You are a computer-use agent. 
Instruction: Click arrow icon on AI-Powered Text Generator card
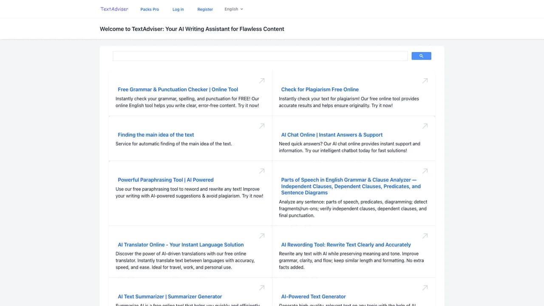pyautogui.click(x=425, y=288)
